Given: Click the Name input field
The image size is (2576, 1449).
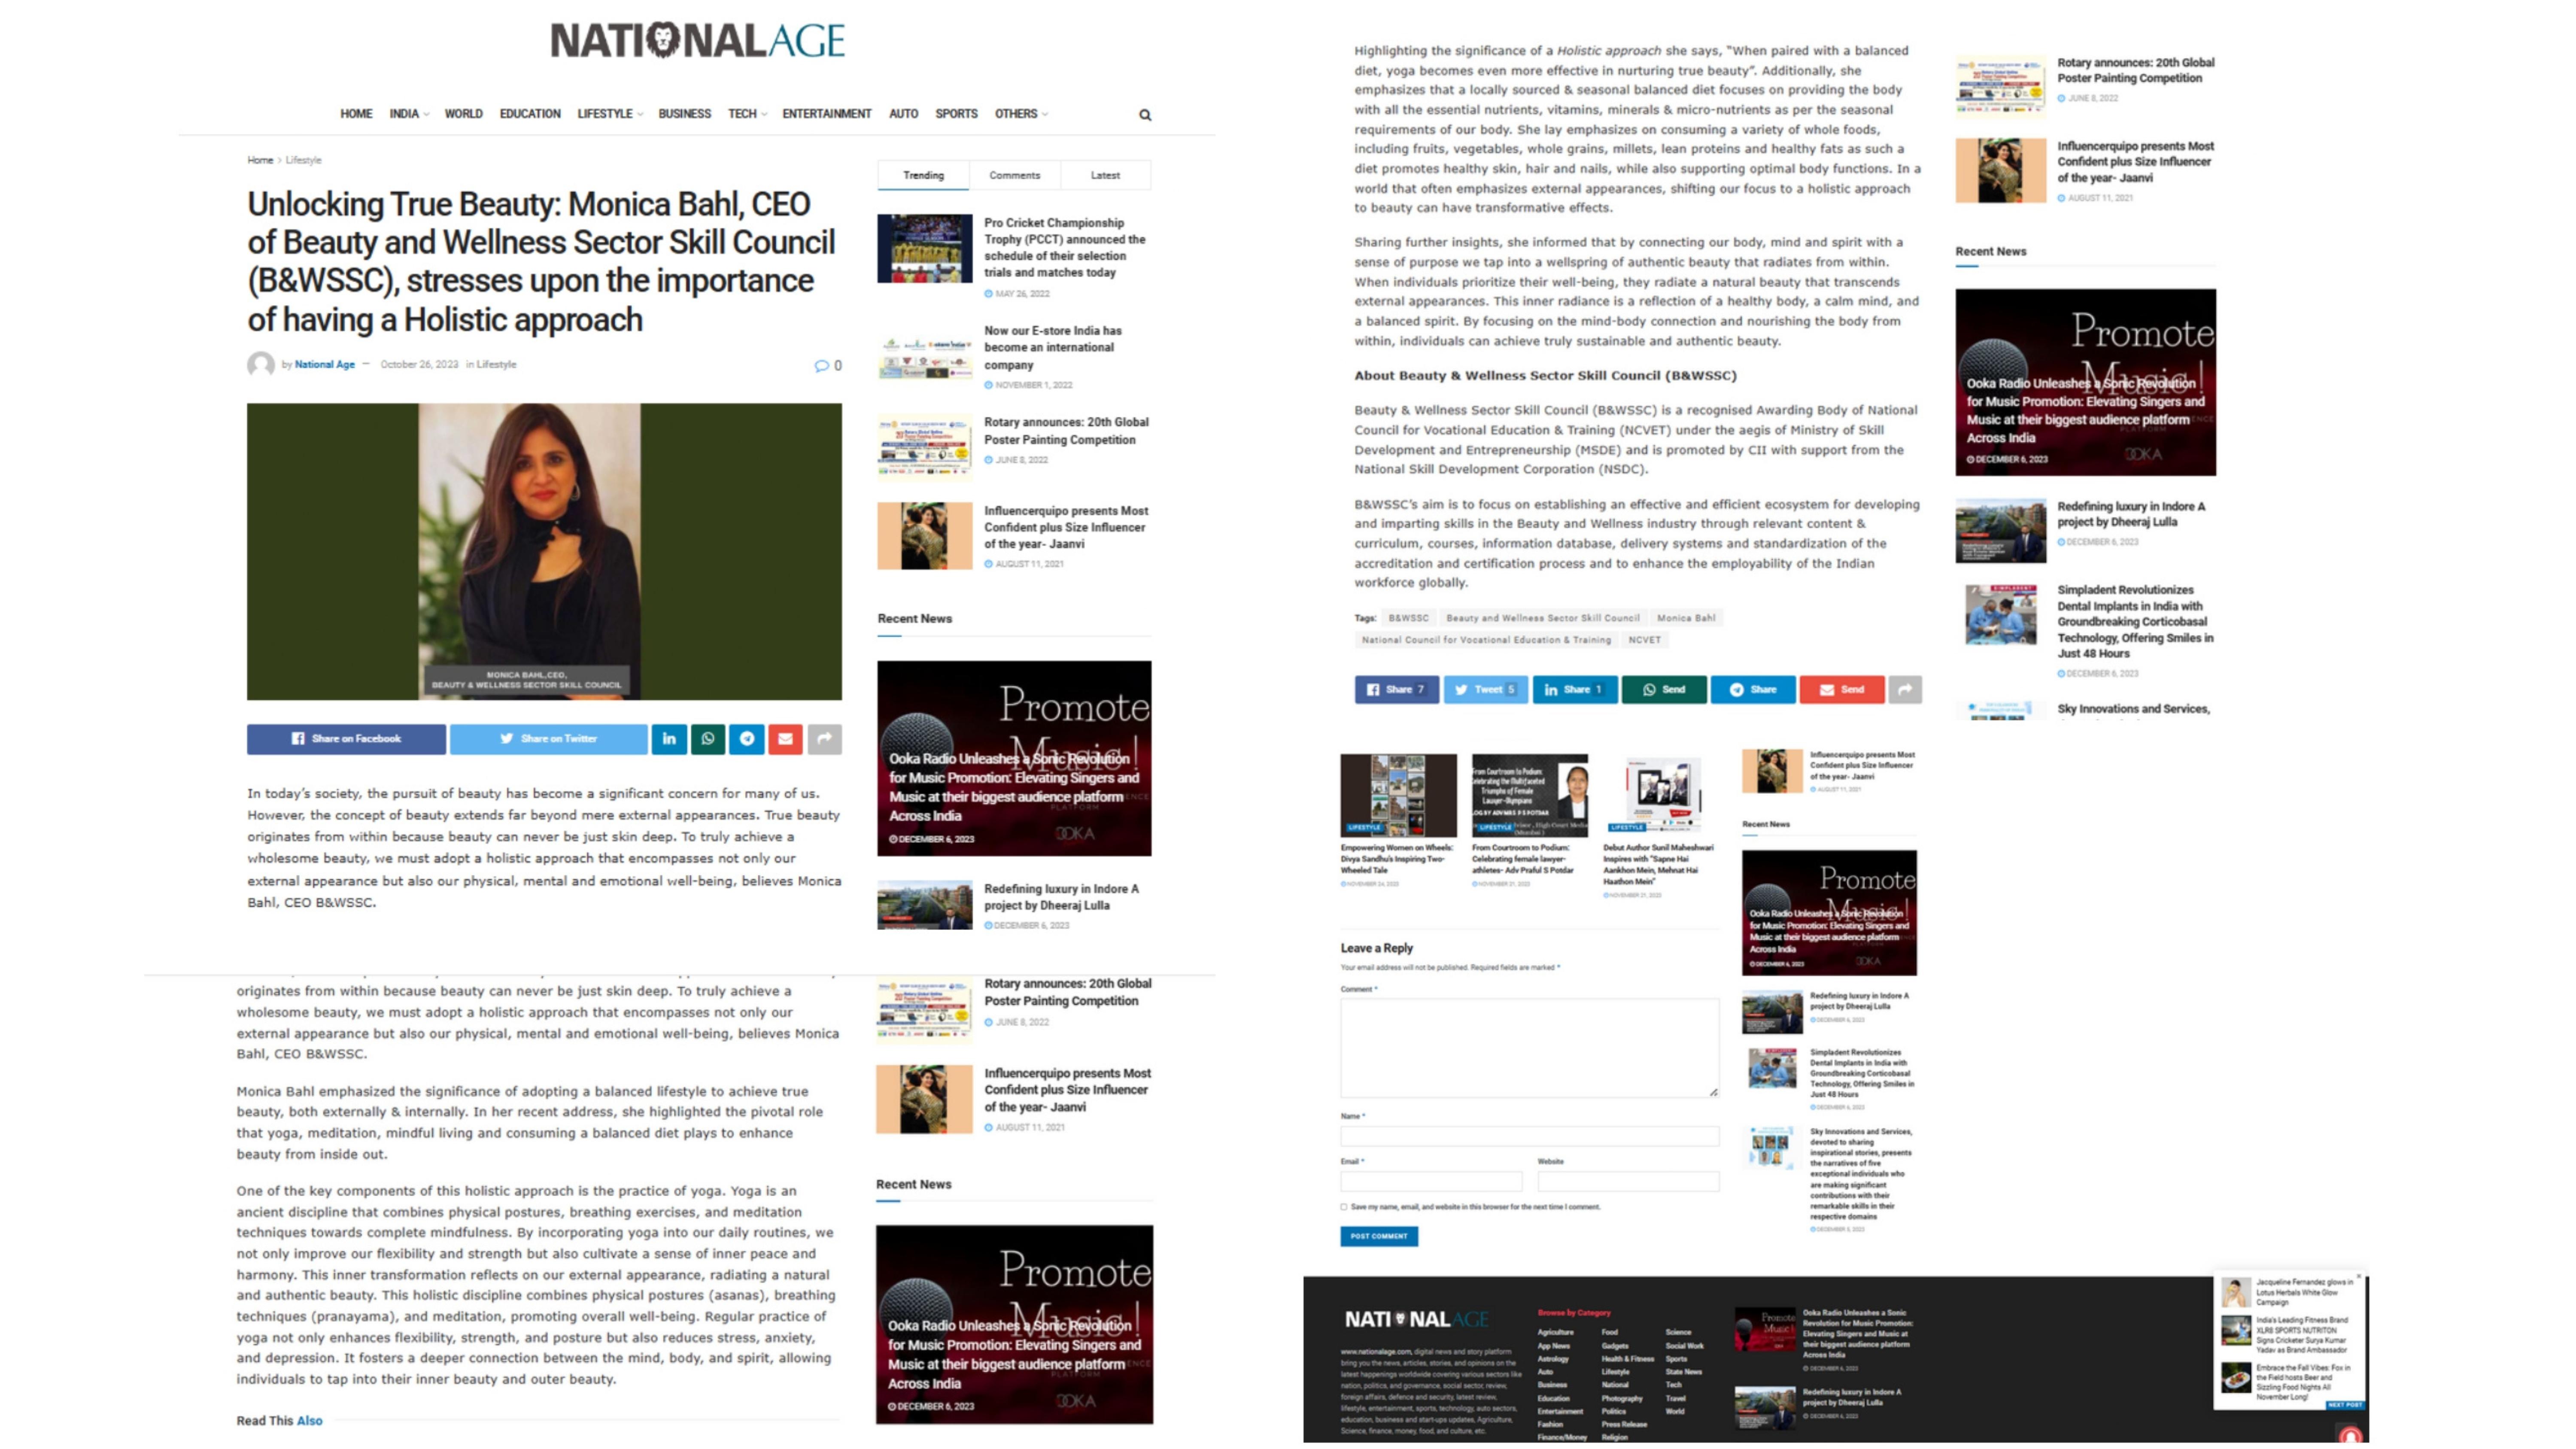Looking at the screenshot, I should (x=1530, y=1137).
